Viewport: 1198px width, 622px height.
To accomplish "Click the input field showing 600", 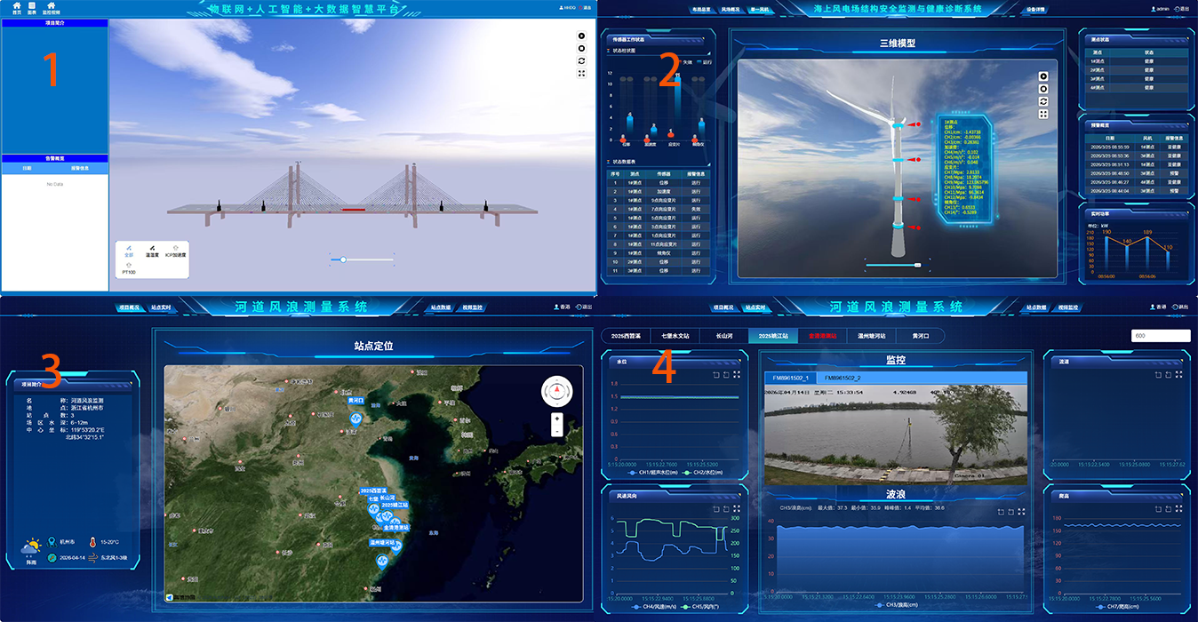I will (1160, 336).
